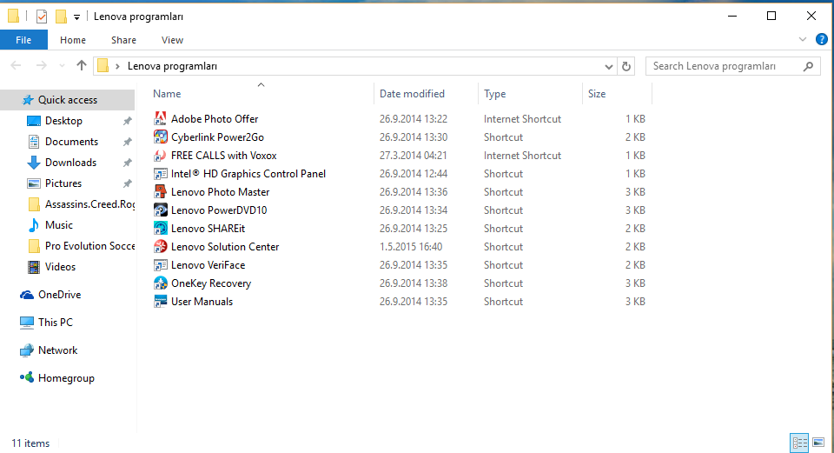Open This PC in the navigation pane
This screenshot has height=453, width=834.
point(55,323)
